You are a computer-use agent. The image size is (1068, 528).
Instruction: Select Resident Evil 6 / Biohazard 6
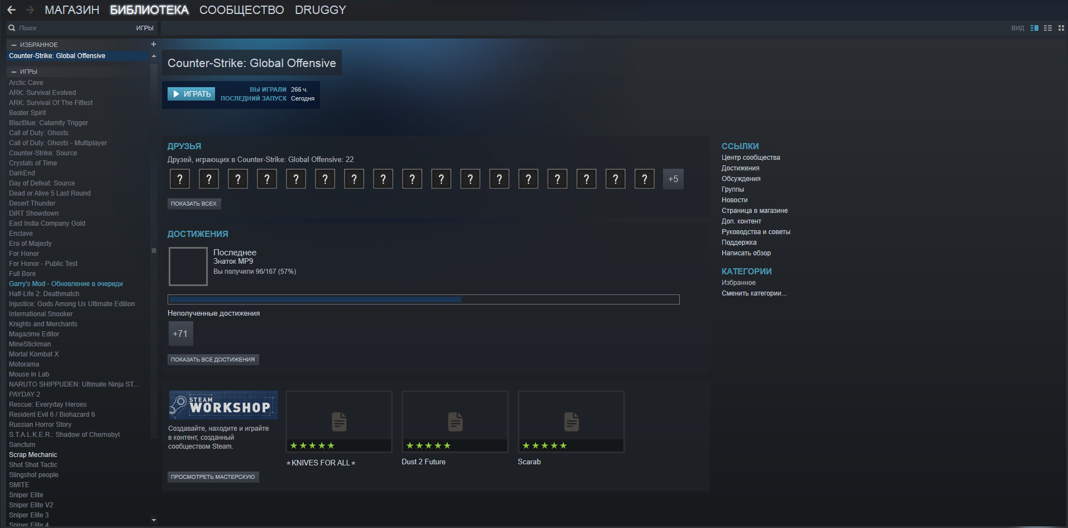point(52,415)
